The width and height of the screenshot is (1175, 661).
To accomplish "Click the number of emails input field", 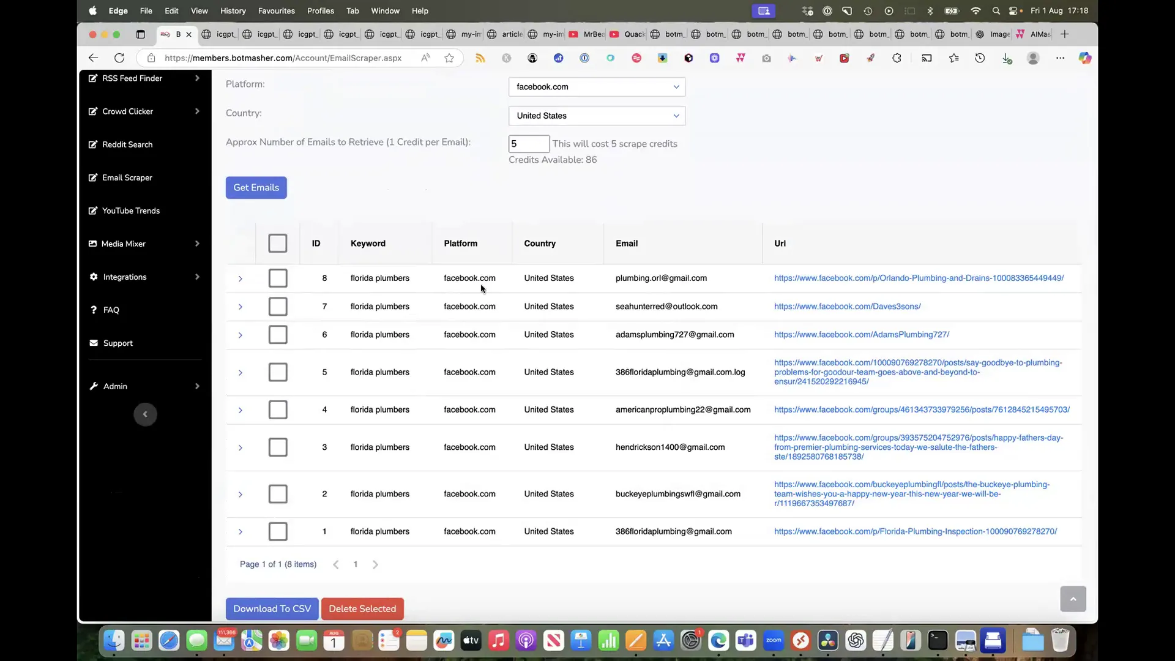I will pyautogui.click(x=529, y=144).
